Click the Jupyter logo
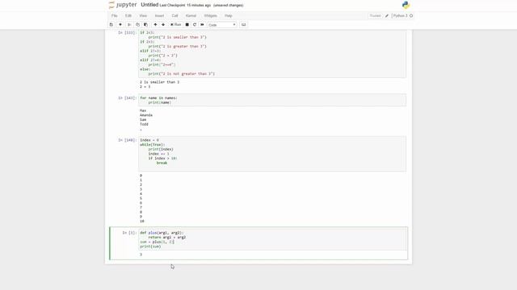This screenshot has width=517, height=290. (x=123, y=5)
